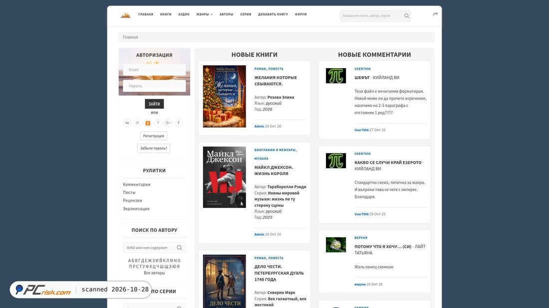Click the МУЗЫКА genre tag

261,159
